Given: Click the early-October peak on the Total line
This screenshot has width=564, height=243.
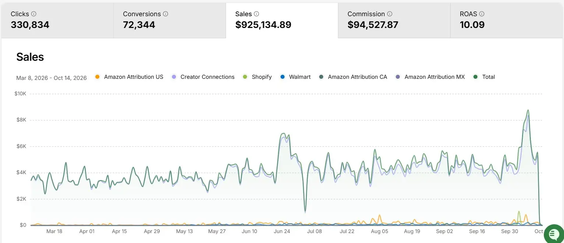Looking at the screenshot, I should tap(528, 110).
